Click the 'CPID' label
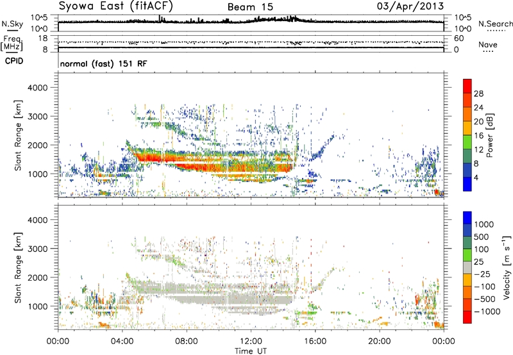 coord(14,61)
